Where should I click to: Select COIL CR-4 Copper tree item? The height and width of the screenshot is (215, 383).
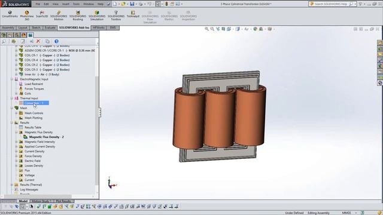pyautogui.click(x=47, y=60)
